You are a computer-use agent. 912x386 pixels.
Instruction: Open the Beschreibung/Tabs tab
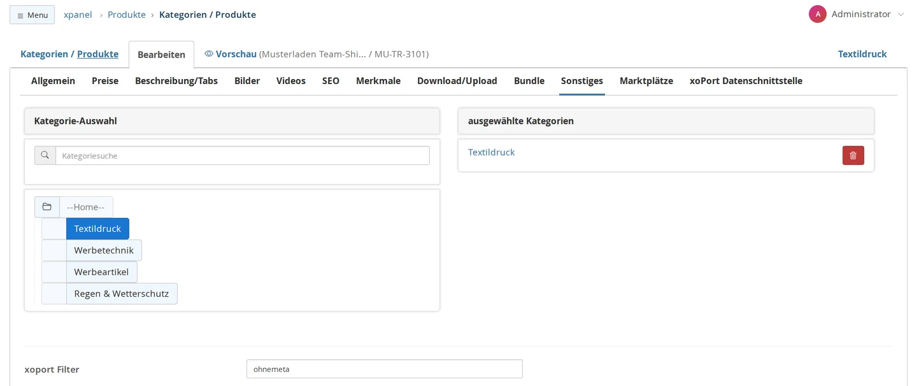(176, 81)
